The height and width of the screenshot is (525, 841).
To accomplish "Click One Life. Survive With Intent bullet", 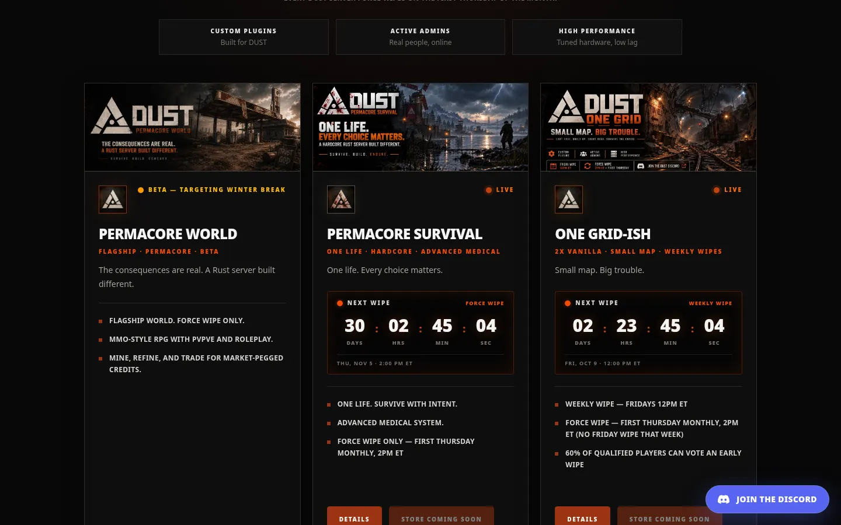I will 397,404.
